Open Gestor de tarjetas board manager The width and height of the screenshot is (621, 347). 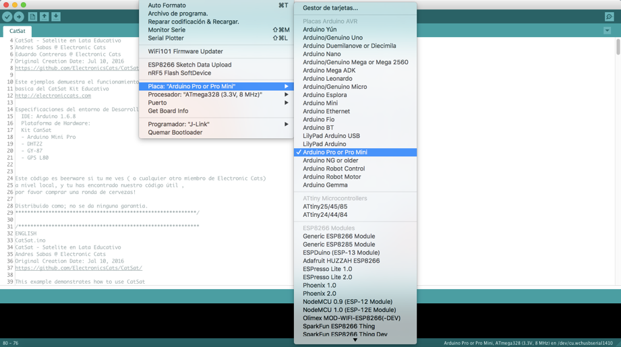[355, 8]
